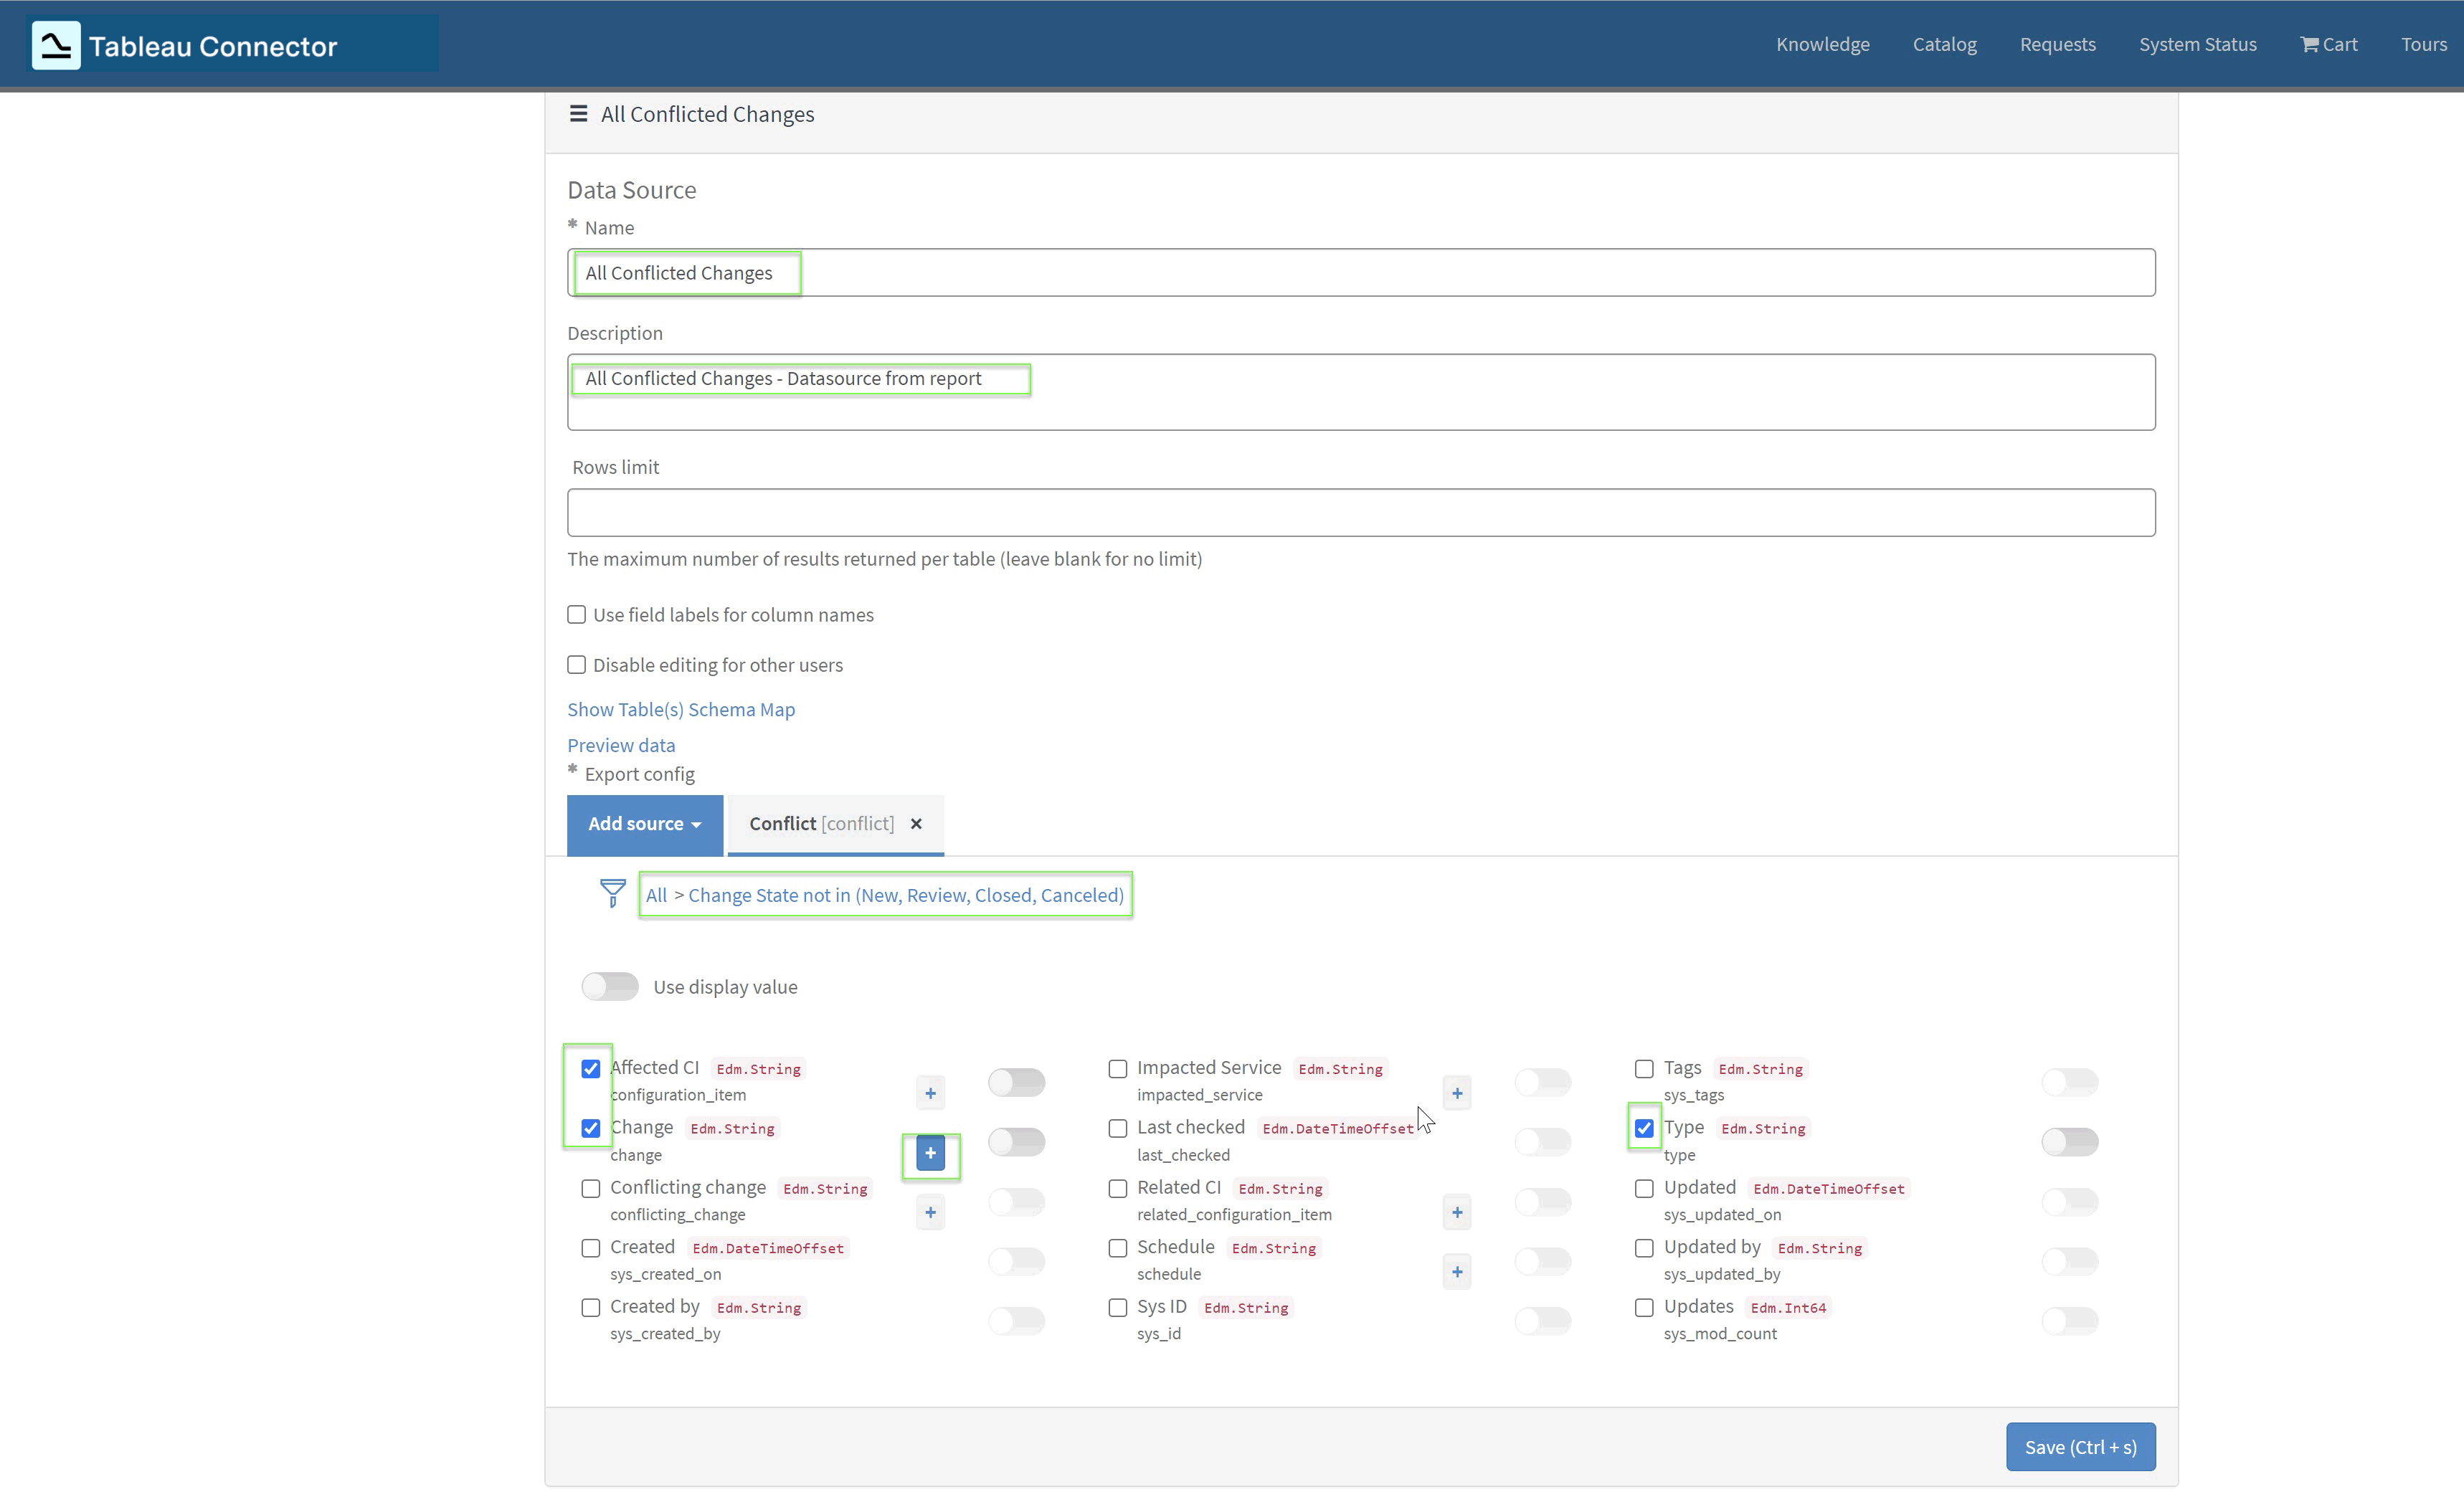The width and height of the screenshot is (2464, 1497).
Task: Click inside the Rows limit input field
Action: coord(1360,512)
